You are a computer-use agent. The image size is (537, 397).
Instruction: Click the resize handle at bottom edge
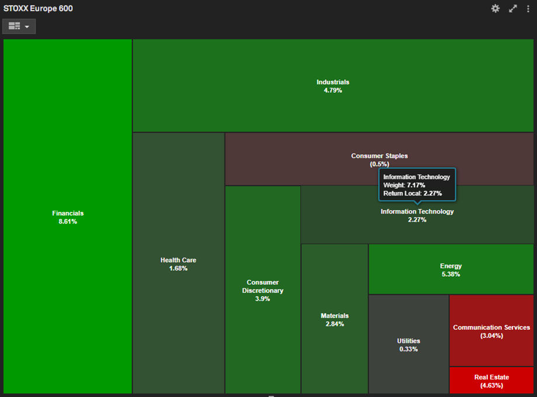271,395
